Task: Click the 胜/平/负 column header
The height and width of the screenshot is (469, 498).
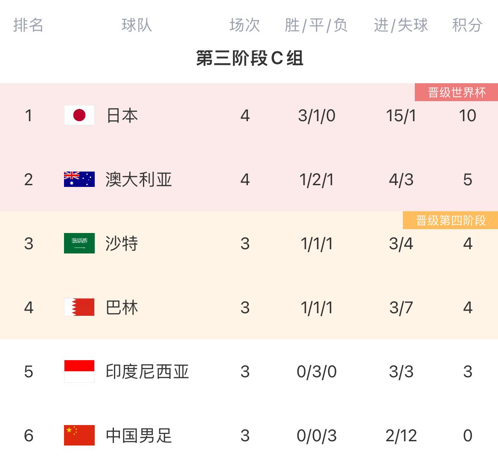Action: [316, 25]
